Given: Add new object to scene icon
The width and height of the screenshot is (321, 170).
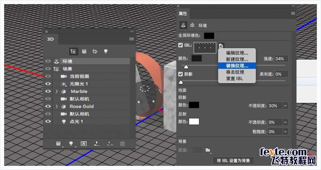Looking at the screenshot, I should click(x=58, y=144).
